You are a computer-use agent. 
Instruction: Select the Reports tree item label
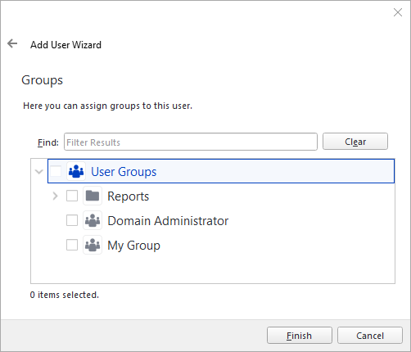click(x=129, y=196)
